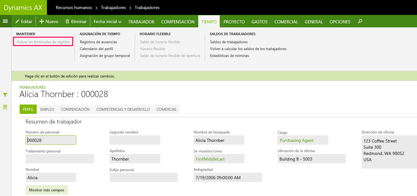Click Mostrar más campos button
Viewport: 417px width, 196px height.
pos(47,190)
